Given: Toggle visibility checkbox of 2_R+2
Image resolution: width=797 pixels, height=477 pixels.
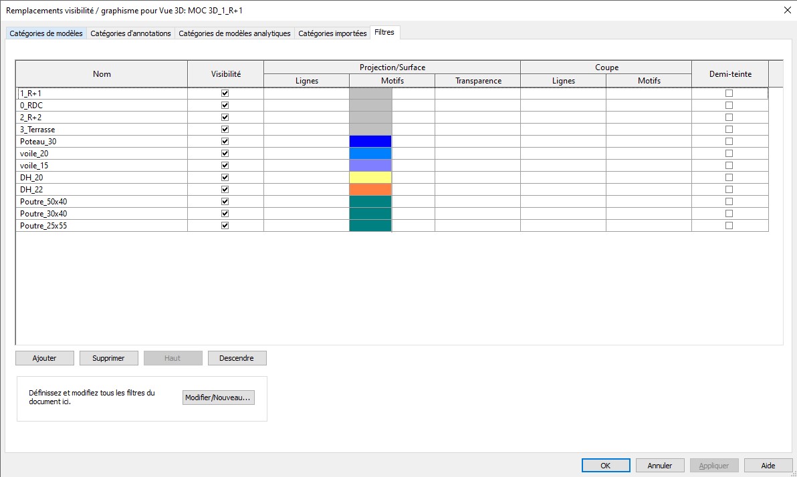Looking at the screenshot, I should coord(225,118).
